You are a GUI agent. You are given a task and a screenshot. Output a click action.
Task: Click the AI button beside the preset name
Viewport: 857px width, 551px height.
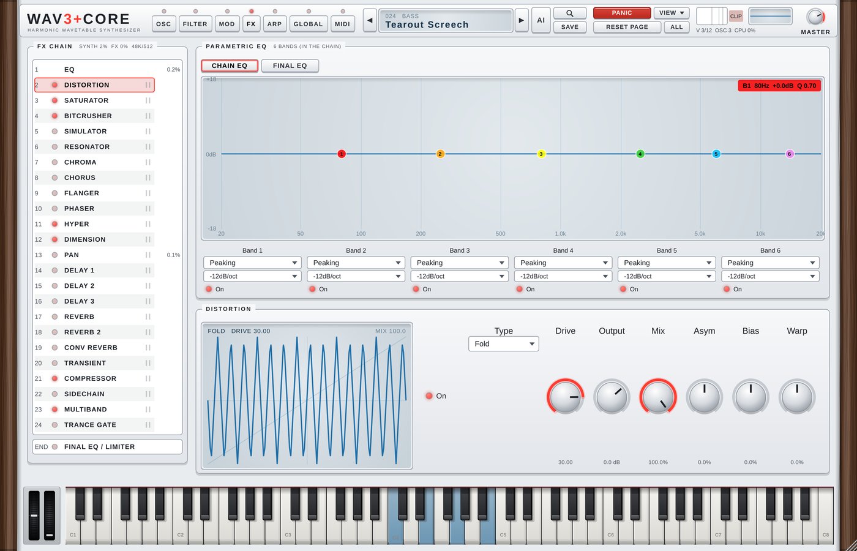tap(541, 20)
